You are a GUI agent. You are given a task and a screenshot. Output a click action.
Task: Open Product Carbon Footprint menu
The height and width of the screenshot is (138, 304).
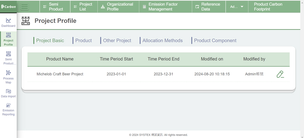pos(268,7)
